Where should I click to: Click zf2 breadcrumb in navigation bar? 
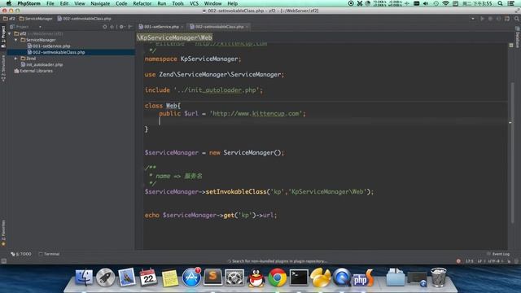click(x=9, y=19)
